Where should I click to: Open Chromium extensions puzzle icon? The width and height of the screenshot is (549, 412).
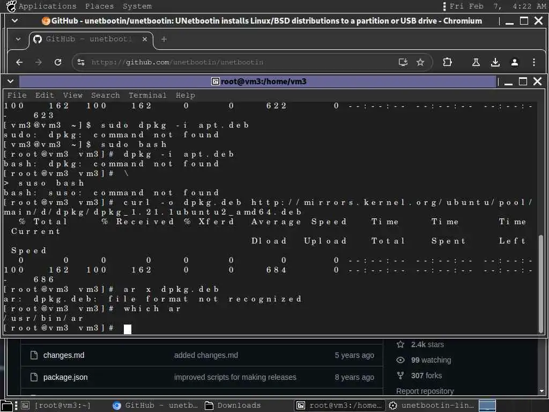point(447,62)
